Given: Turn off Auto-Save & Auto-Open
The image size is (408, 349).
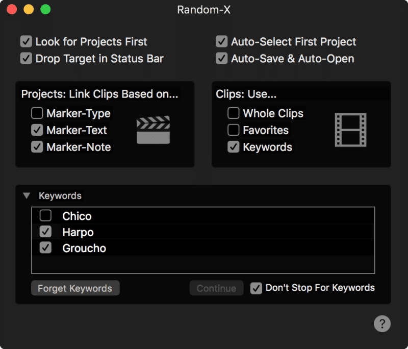Looking at the screenshot, I should [221, 58].
